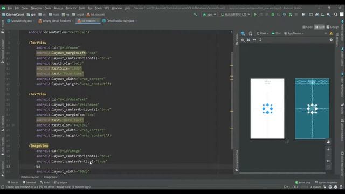The image size is (345, 194).
Task: Click the vertical guidelines arrow icon
Action: 260,40
